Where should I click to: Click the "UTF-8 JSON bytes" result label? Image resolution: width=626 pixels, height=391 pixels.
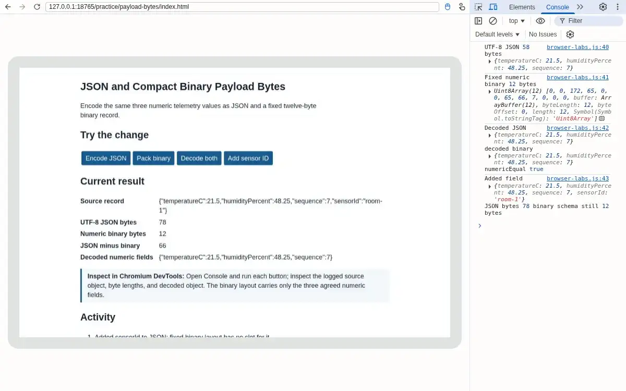109,222
